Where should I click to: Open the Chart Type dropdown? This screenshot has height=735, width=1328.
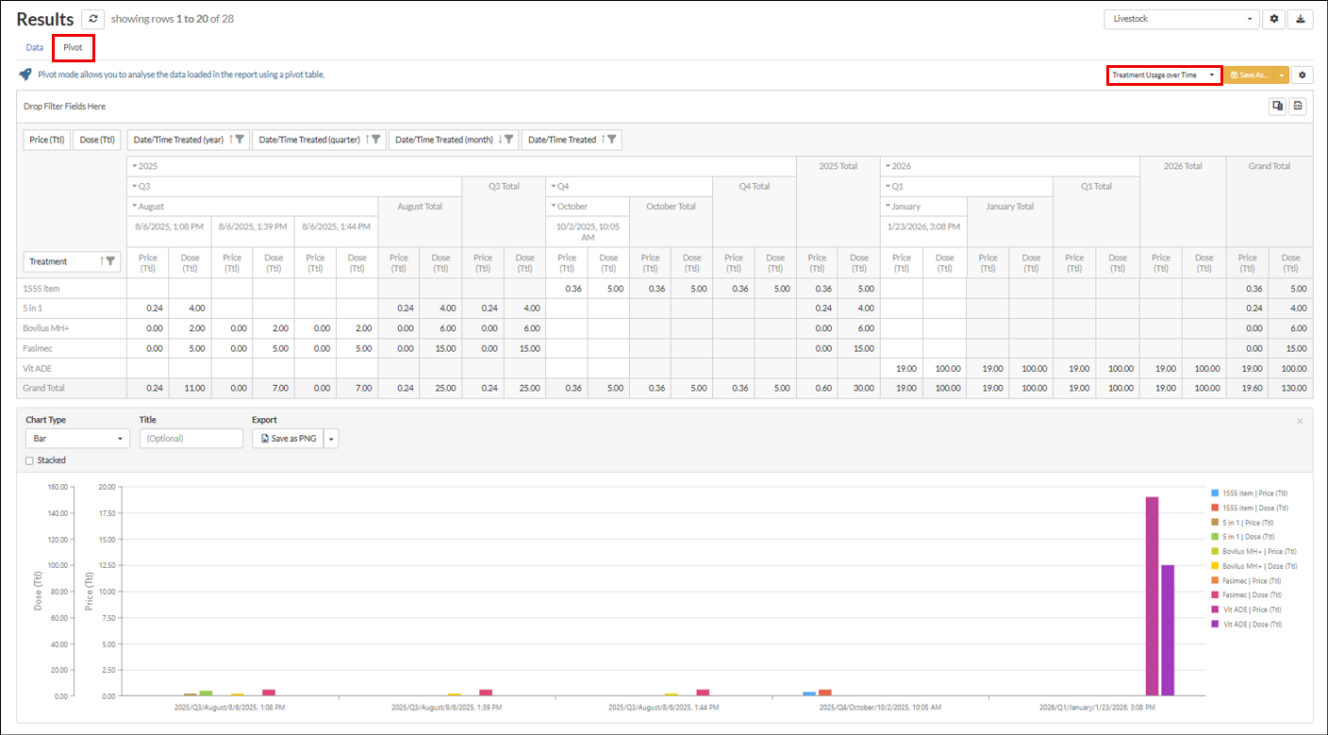(77, 439)
